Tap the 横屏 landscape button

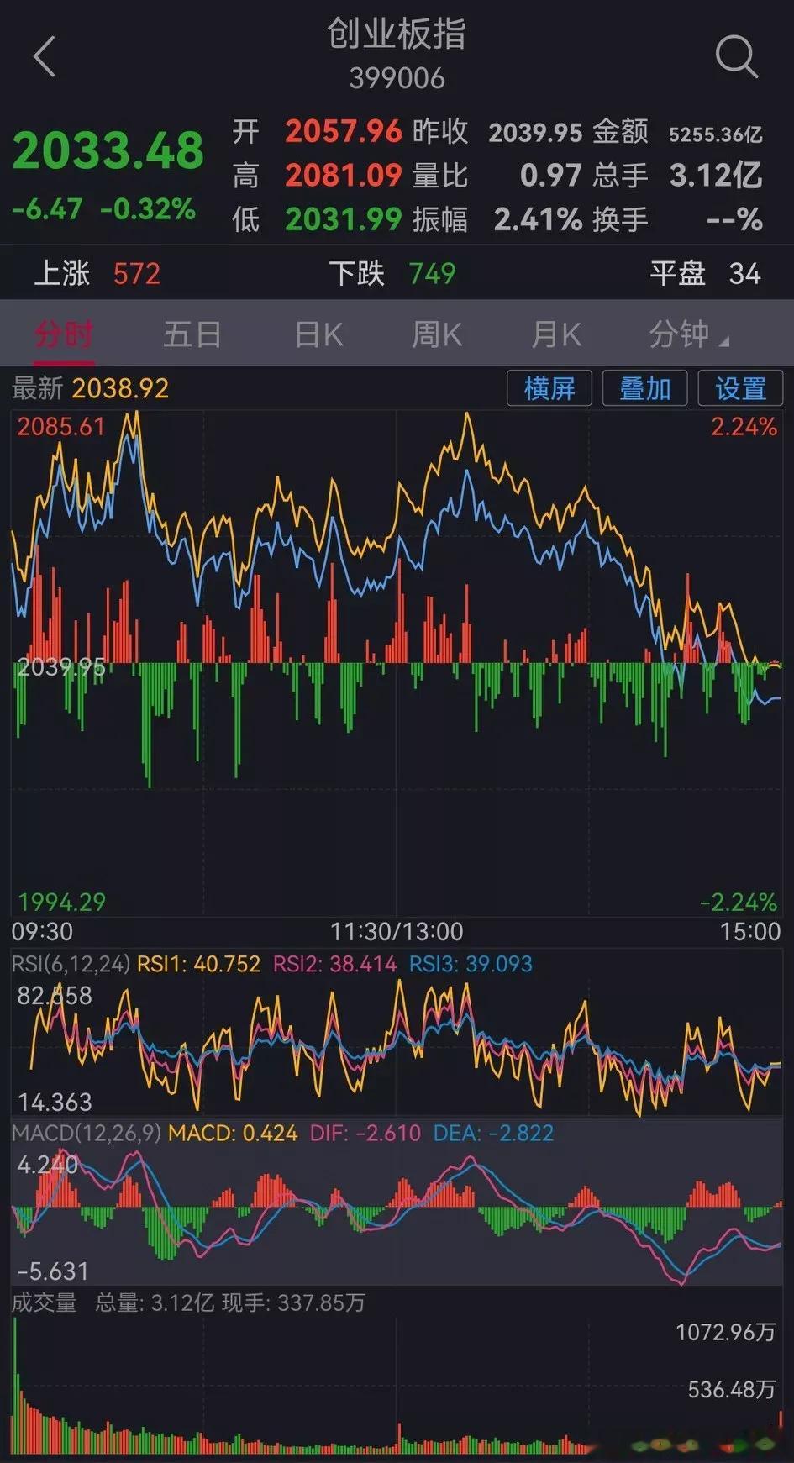(549, 388)
